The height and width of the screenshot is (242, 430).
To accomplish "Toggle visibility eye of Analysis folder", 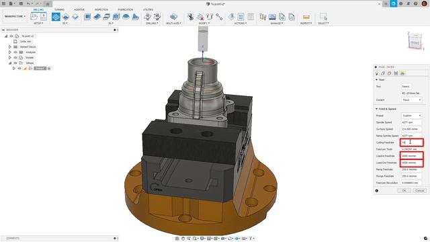I will point(15,52).
